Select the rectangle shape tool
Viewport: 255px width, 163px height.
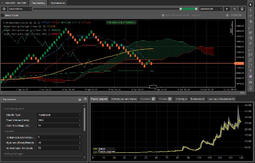pos(250,55)
